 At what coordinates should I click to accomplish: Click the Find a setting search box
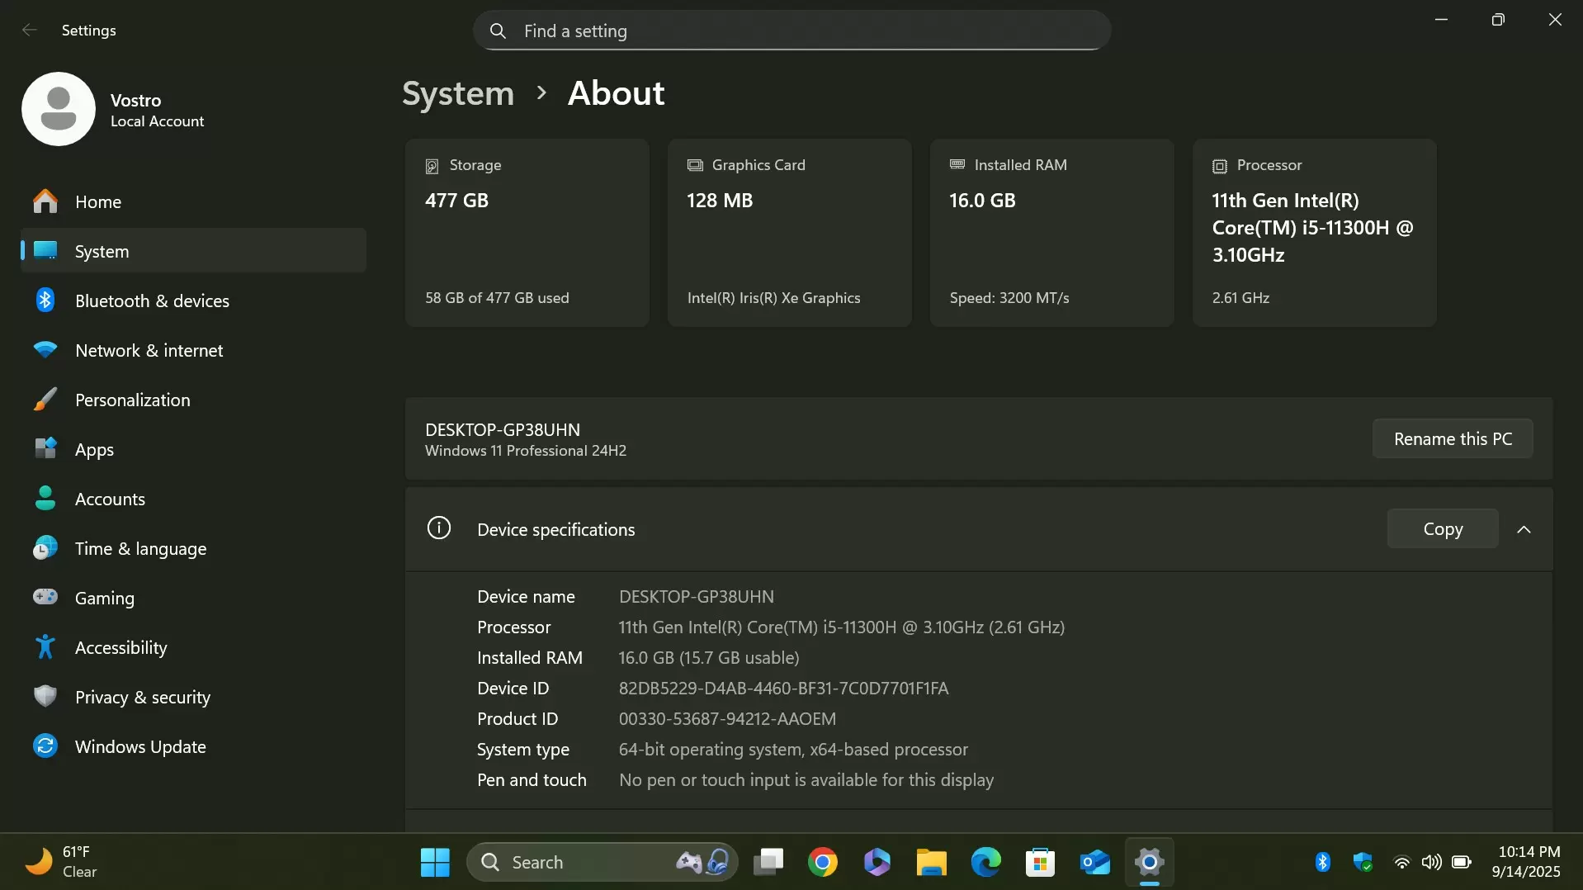[791, 31]
